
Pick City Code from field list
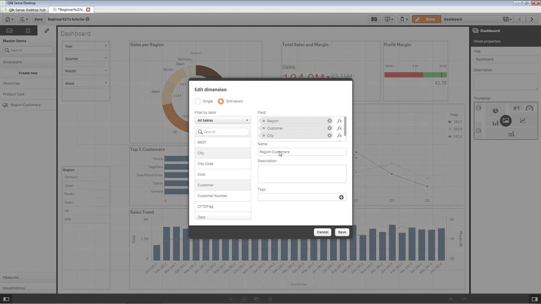point(223,164)
